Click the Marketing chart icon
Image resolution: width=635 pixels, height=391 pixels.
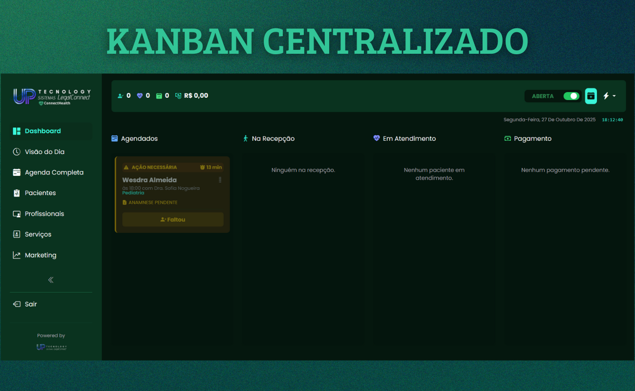tap(17, 255)
